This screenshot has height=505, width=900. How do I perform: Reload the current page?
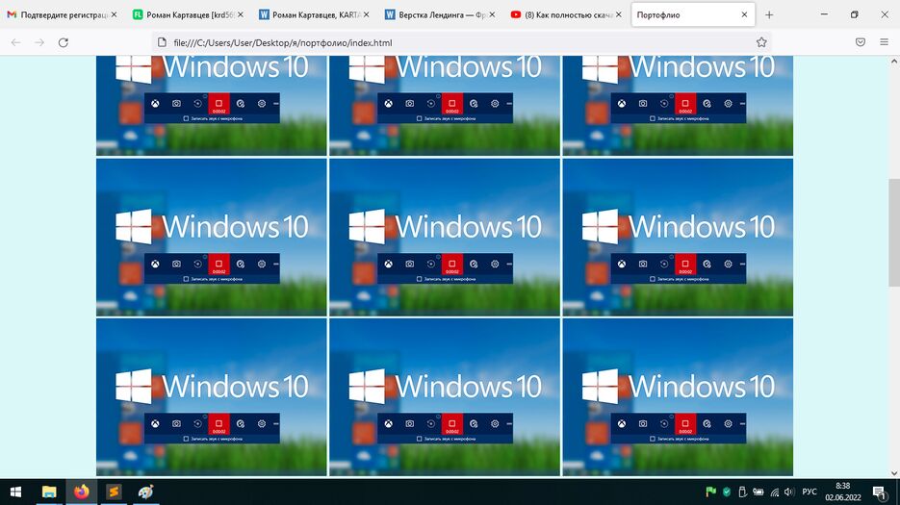pyautogui.click(x=64, y=42)
